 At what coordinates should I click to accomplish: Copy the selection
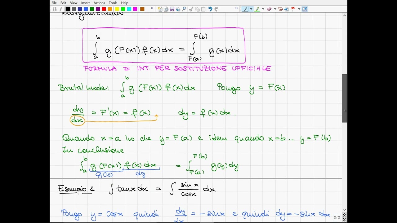pos(197,9)
